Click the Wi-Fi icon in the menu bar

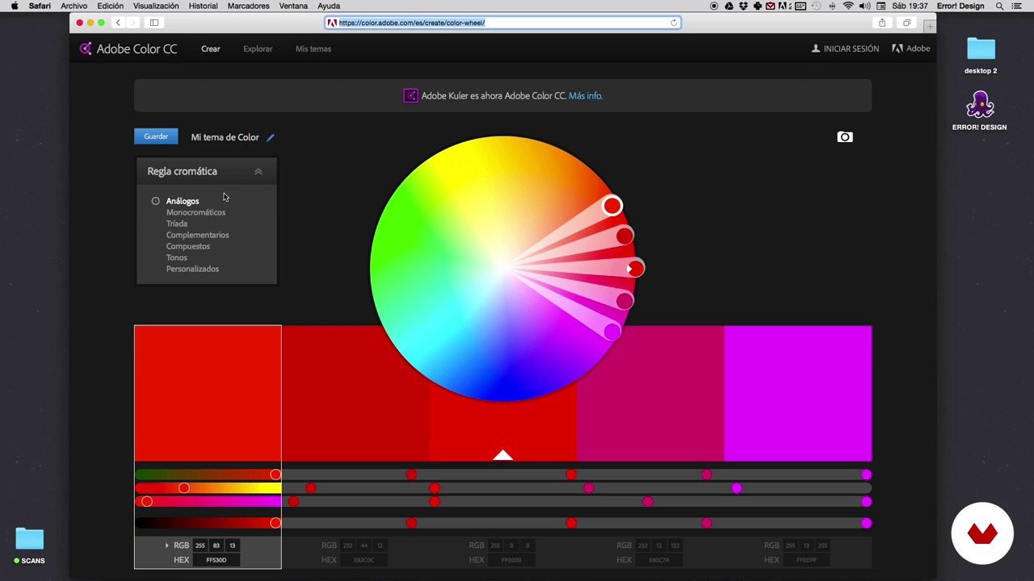point(848,6)
